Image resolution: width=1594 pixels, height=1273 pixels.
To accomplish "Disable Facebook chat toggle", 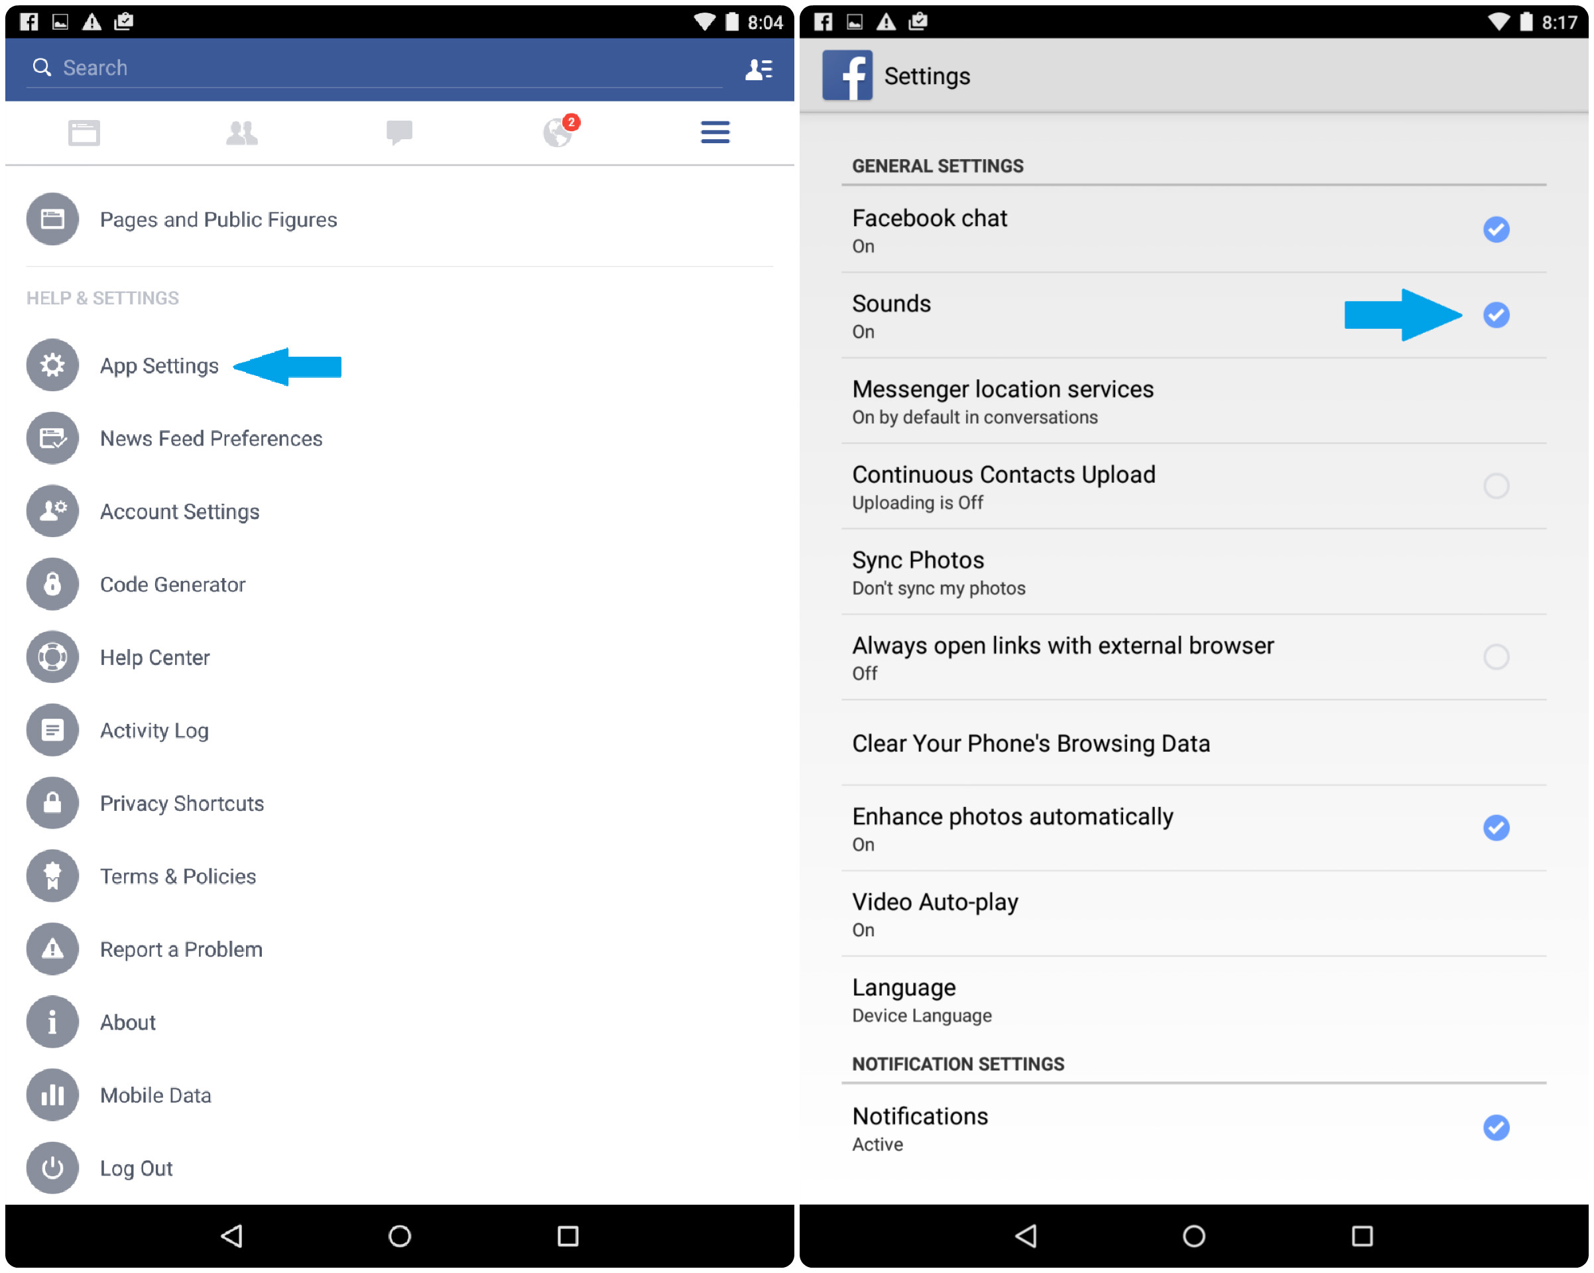I will (x=1497, y=229).
